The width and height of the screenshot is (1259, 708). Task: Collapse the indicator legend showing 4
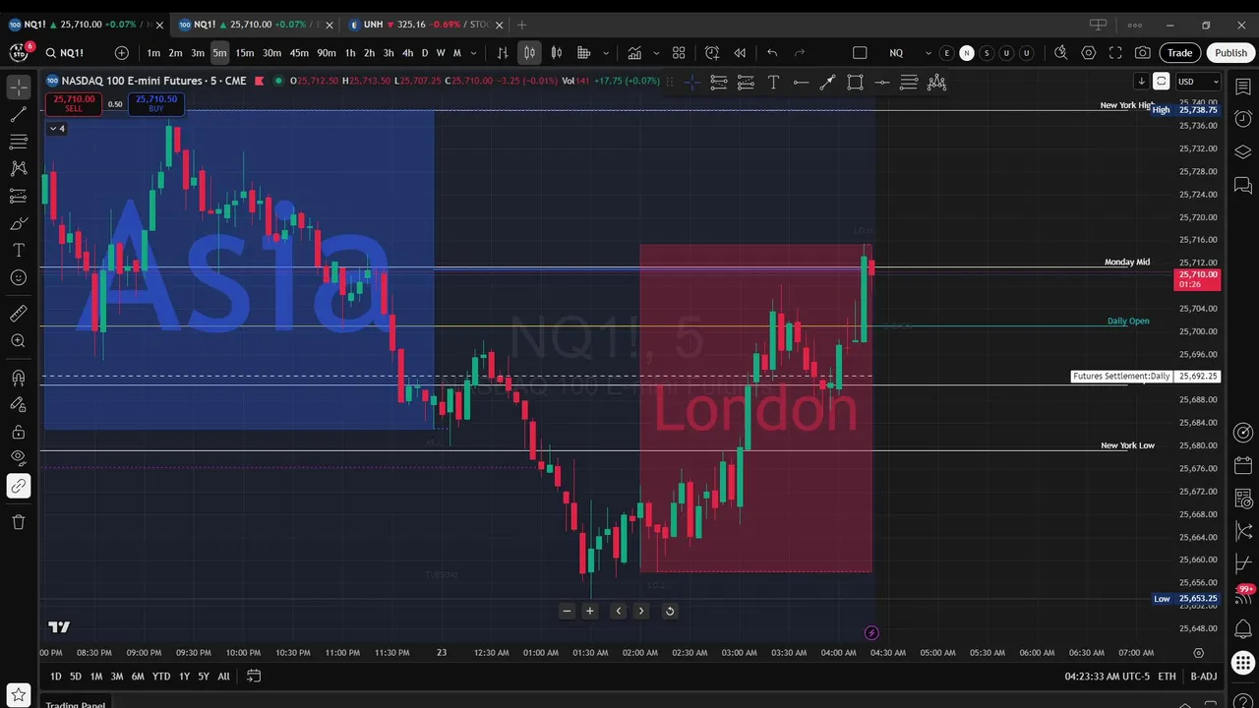point(57,129)
